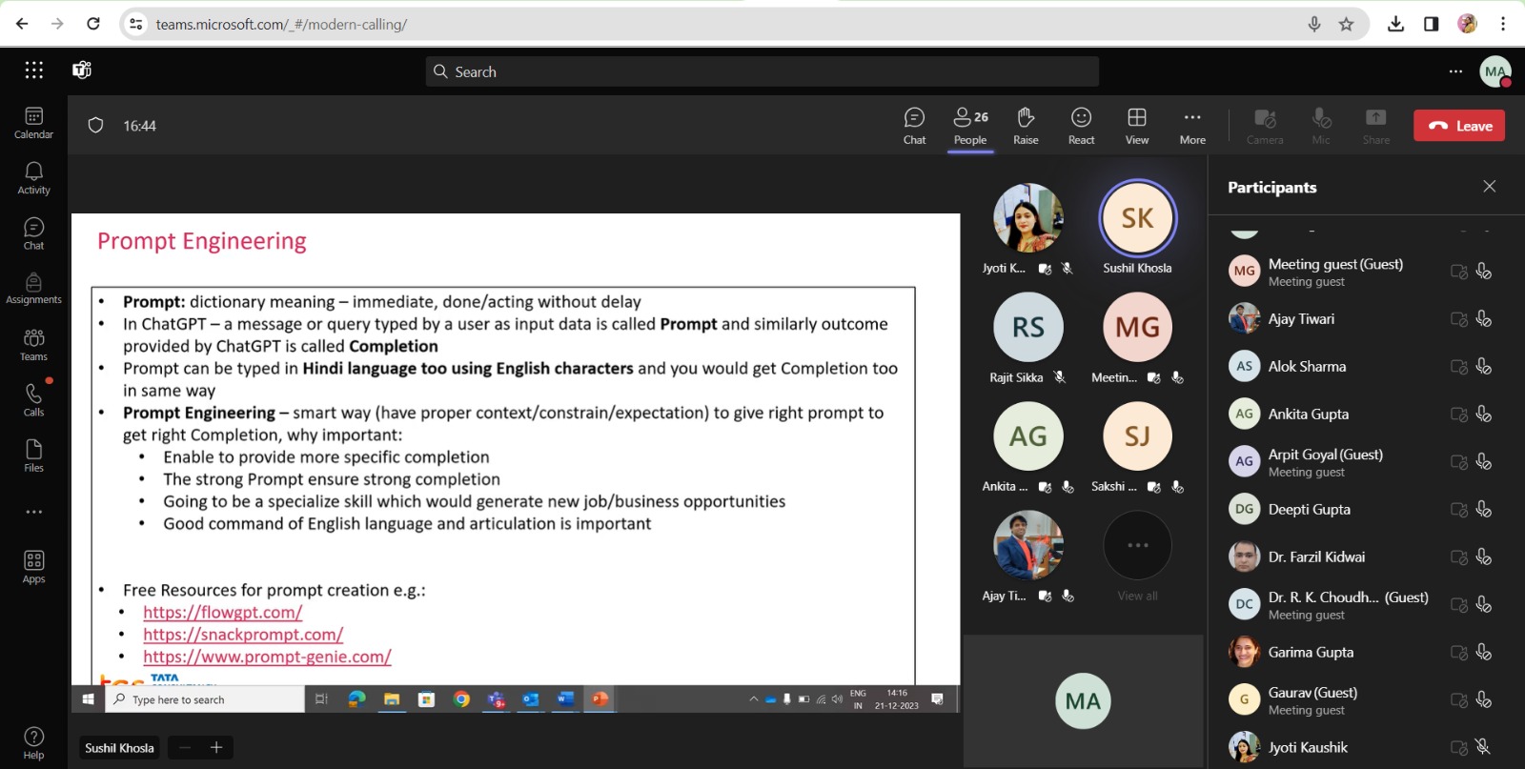
Task: Show more apps ellipsis in left rail
Action: [x=34, y=512]
